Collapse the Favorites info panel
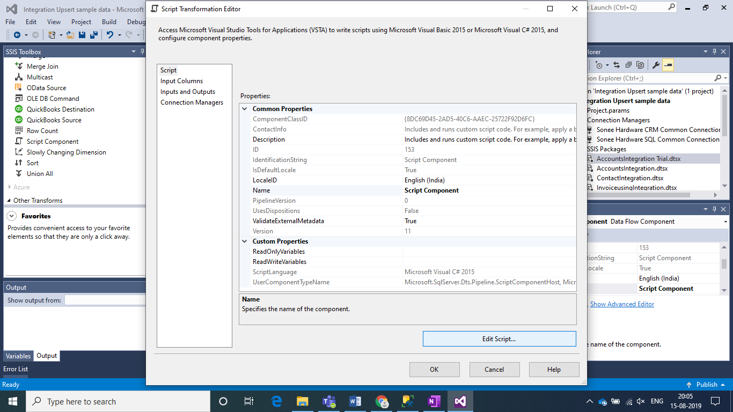 11,216
